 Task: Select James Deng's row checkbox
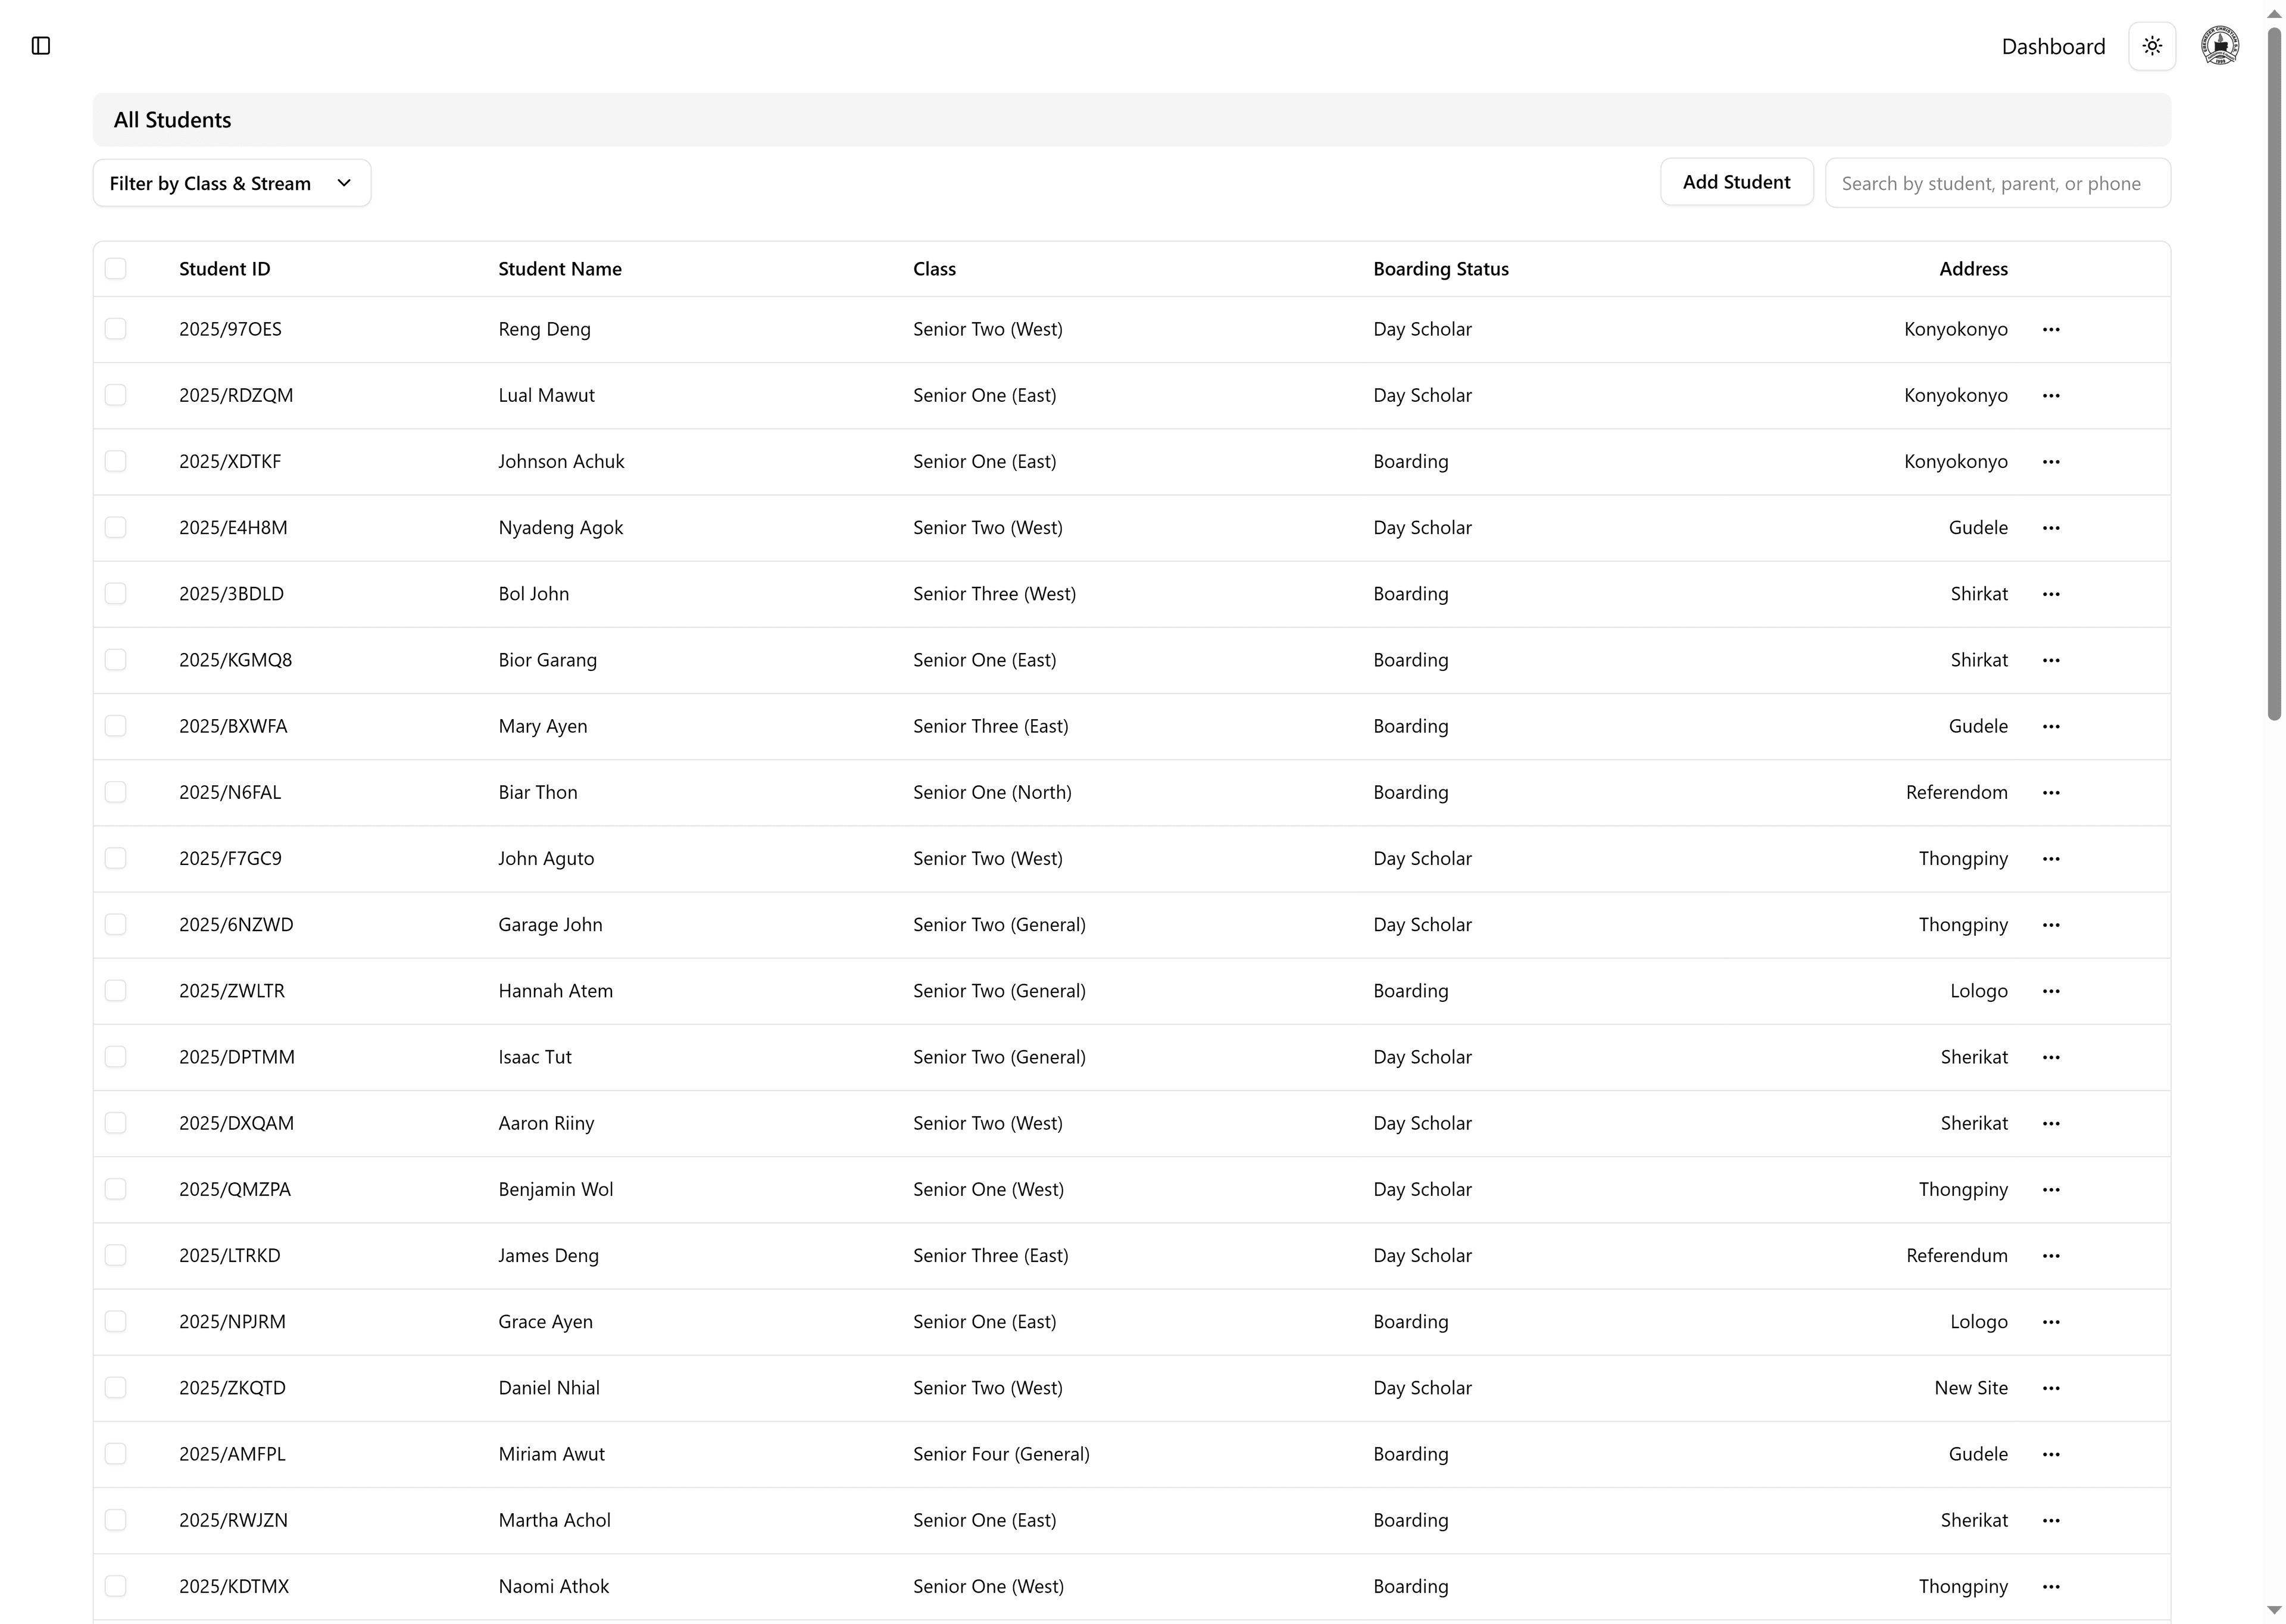tap(116, 1255)
